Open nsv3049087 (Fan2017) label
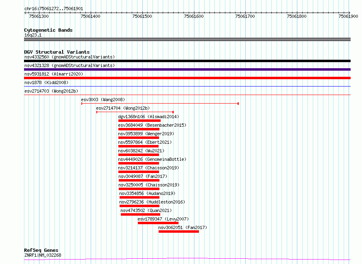This screenshot has height=264, width=362. click(x=143, y=176)
